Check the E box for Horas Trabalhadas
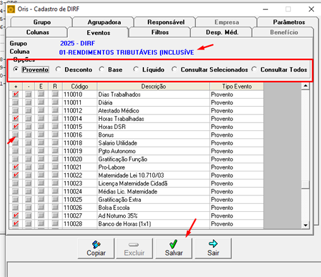321x277 pixels. point(41,118)
